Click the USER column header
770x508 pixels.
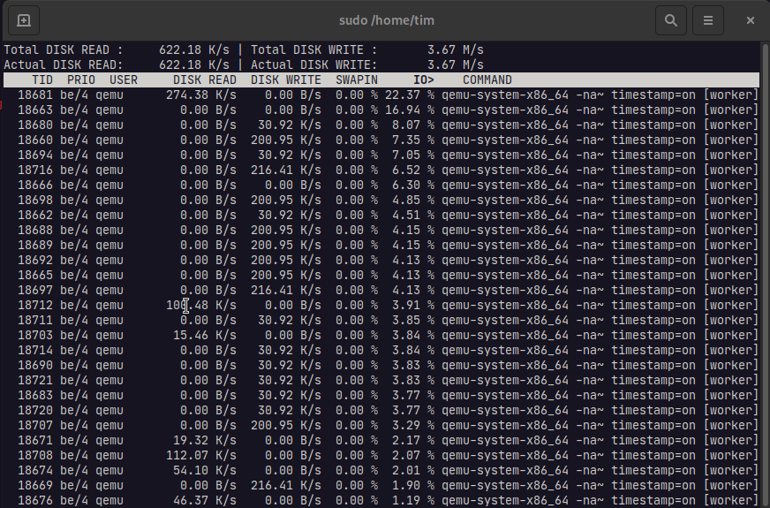pos(124,80)
